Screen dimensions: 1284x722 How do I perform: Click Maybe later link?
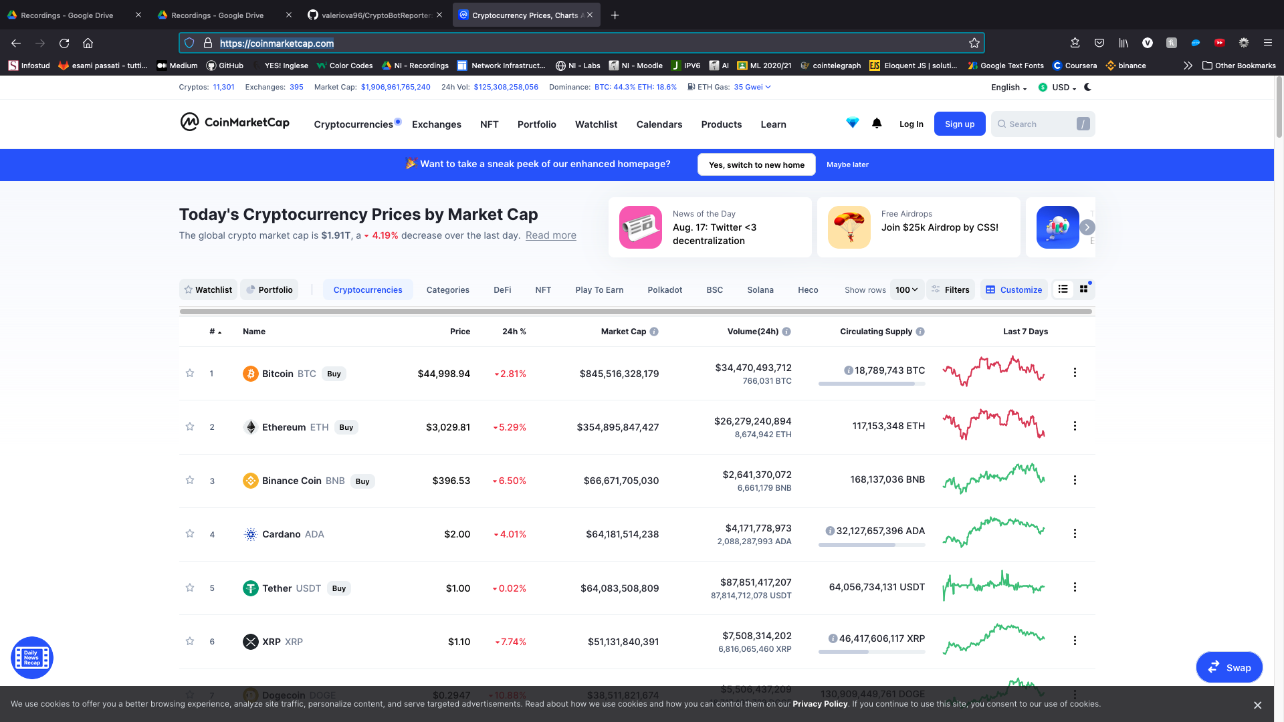[x=847, y=164]
